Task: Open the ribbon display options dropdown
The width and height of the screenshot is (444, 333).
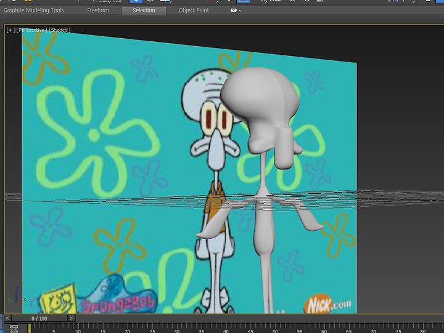Action: tap(236, 10)
